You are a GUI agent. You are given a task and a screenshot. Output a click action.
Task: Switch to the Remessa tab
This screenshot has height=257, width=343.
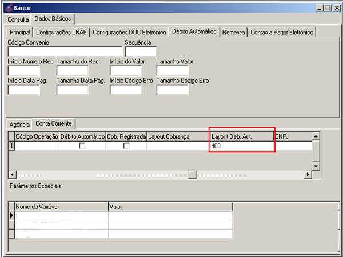[234, 33]
